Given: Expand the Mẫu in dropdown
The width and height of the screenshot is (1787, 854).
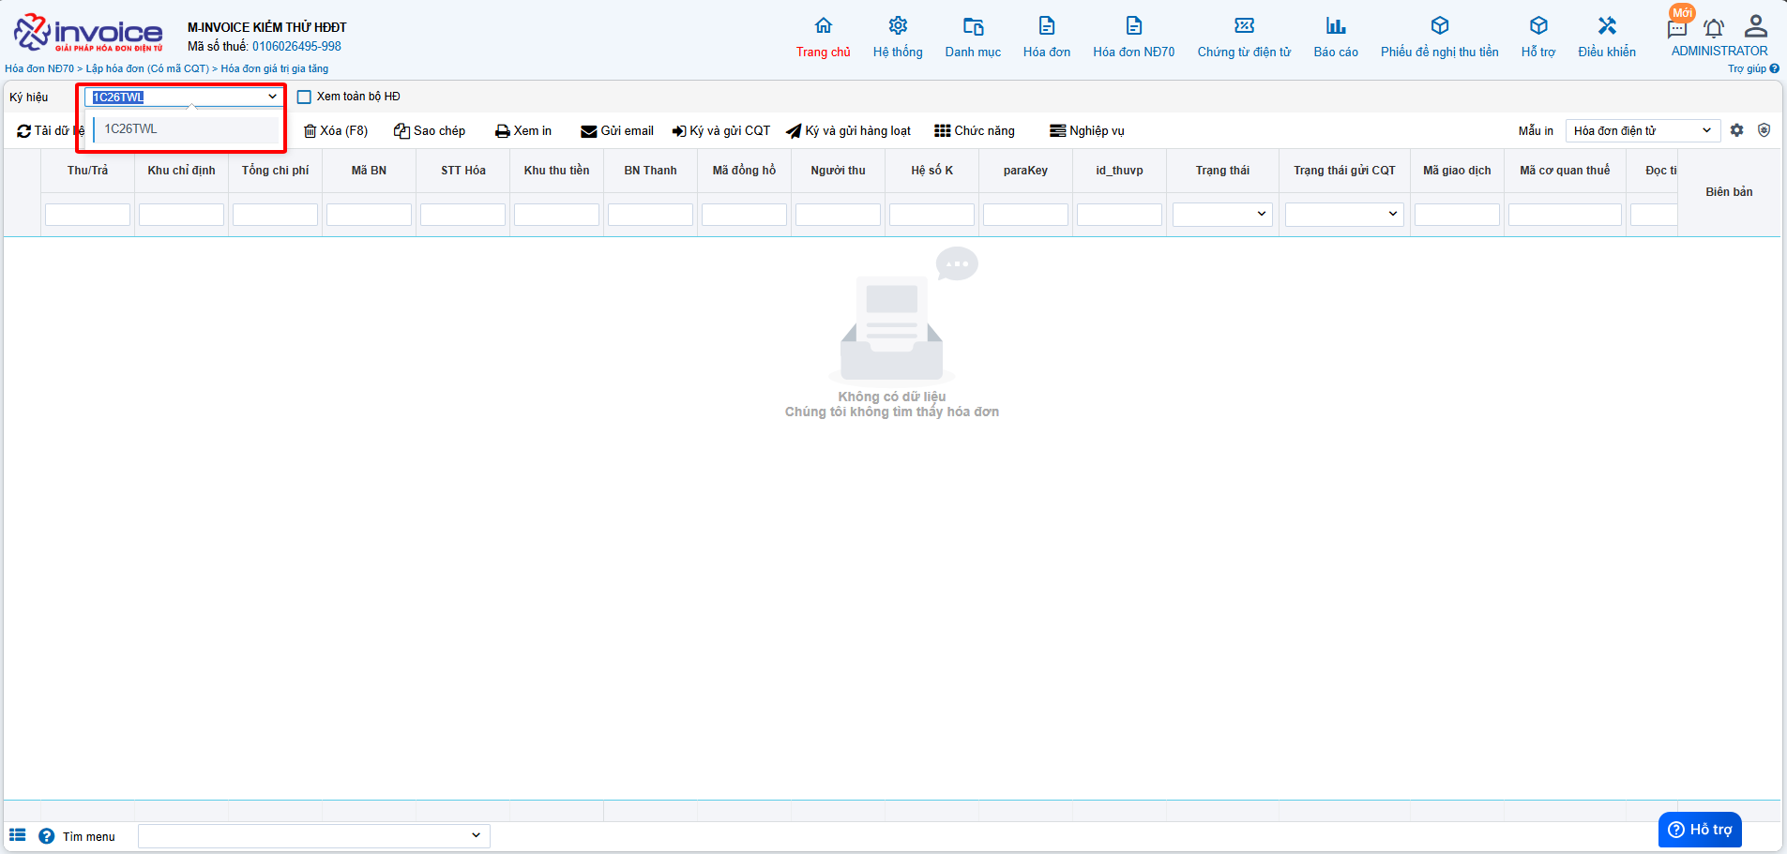Looking at the screenshot, I should click(x=1643, y=130).
